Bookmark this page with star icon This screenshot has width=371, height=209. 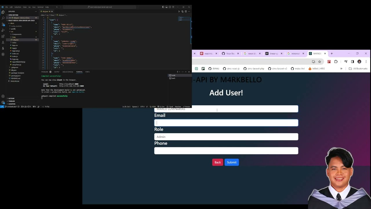(x=319, y=62)
